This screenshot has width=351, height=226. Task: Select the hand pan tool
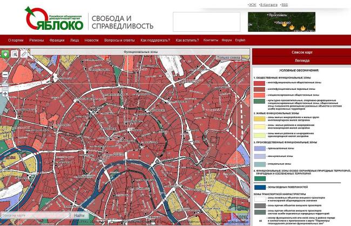coord(6,54)
